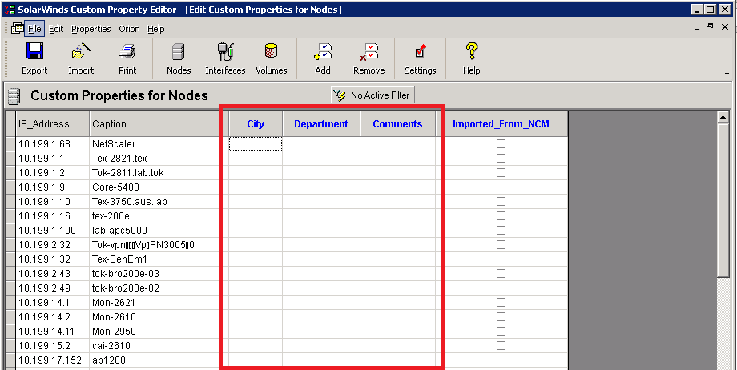Viewport: 737px width, 370px height.
Task: Check Imported_From_NCM for ap1200
Action: (501, 360)
